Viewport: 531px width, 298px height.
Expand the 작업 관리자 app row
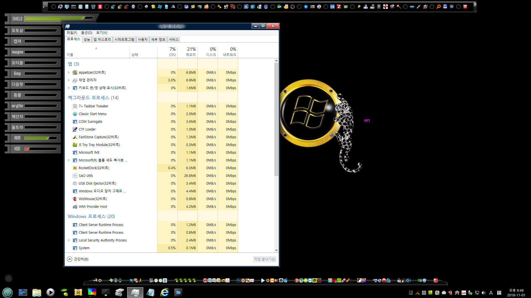(x=69, y=80)
